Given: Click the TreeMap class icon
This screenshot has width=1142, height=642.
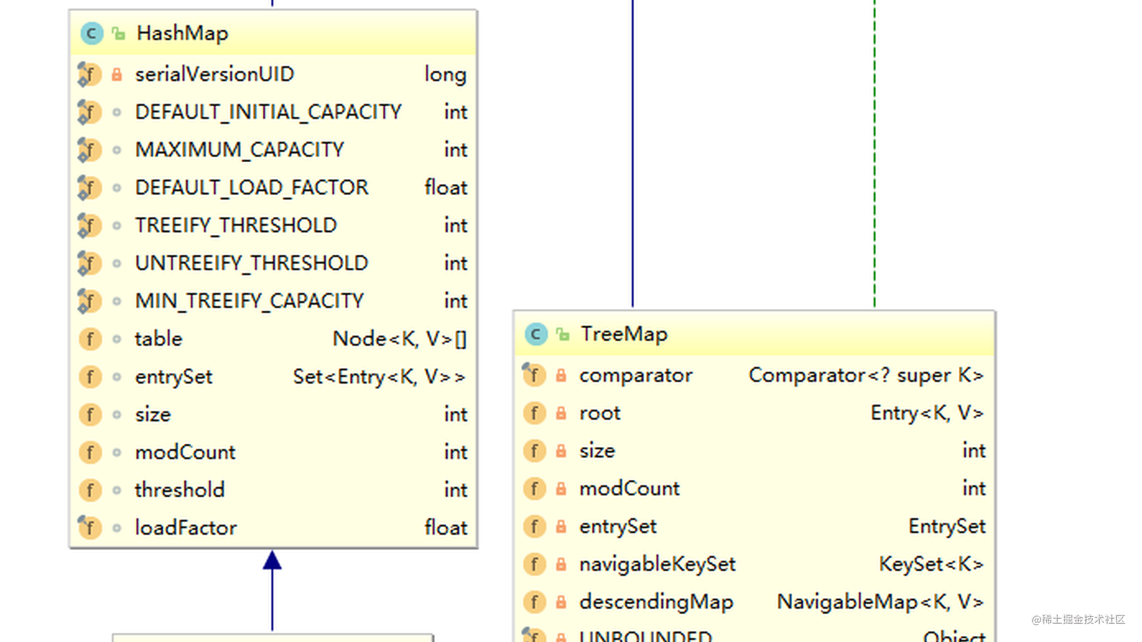Looking at the screenshot, I should point(535,334).
